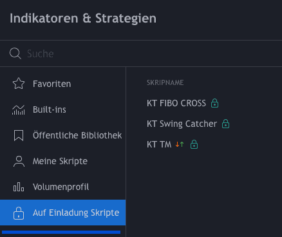Show the Volumenprofil indicators
The height and width of the screenshot is (237, 282).
tap(62, 187)
